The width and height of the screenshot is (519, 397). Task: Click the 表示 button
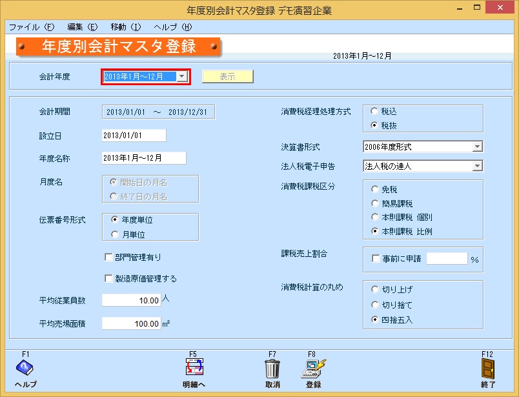[x=229, y=76]
